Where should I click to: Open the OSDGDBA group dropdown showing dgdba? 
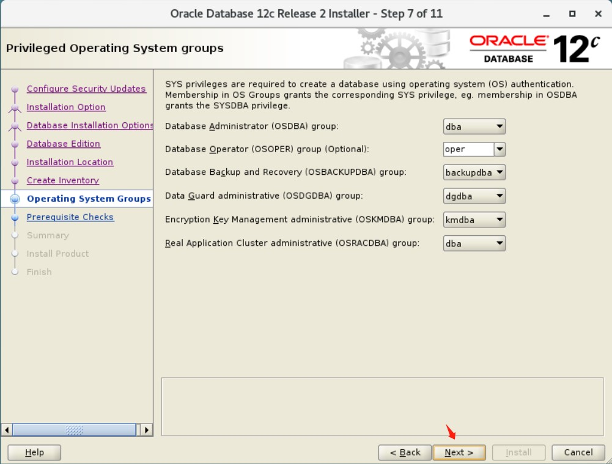(474, 196)
